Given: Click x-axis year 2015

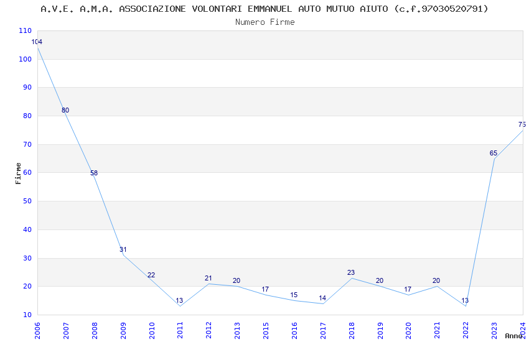Looking at the screenshot, I should (266, 331).
